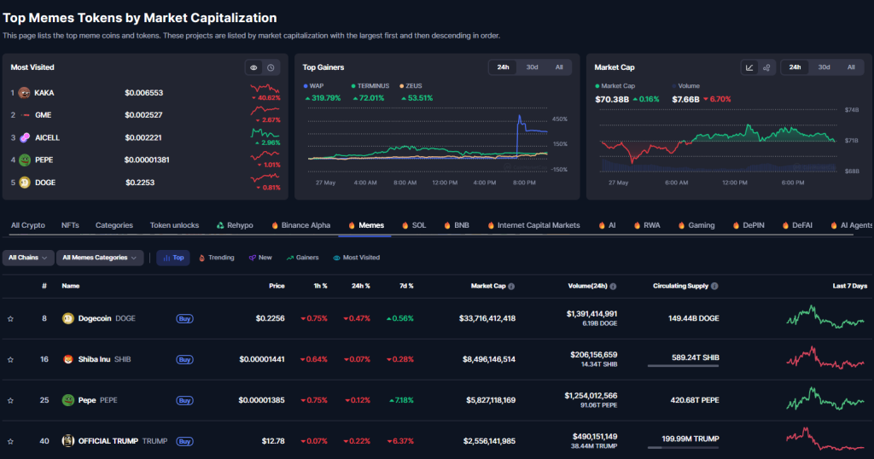Sort by the Price column header
874x459 pixels.
tap(277, 286)
